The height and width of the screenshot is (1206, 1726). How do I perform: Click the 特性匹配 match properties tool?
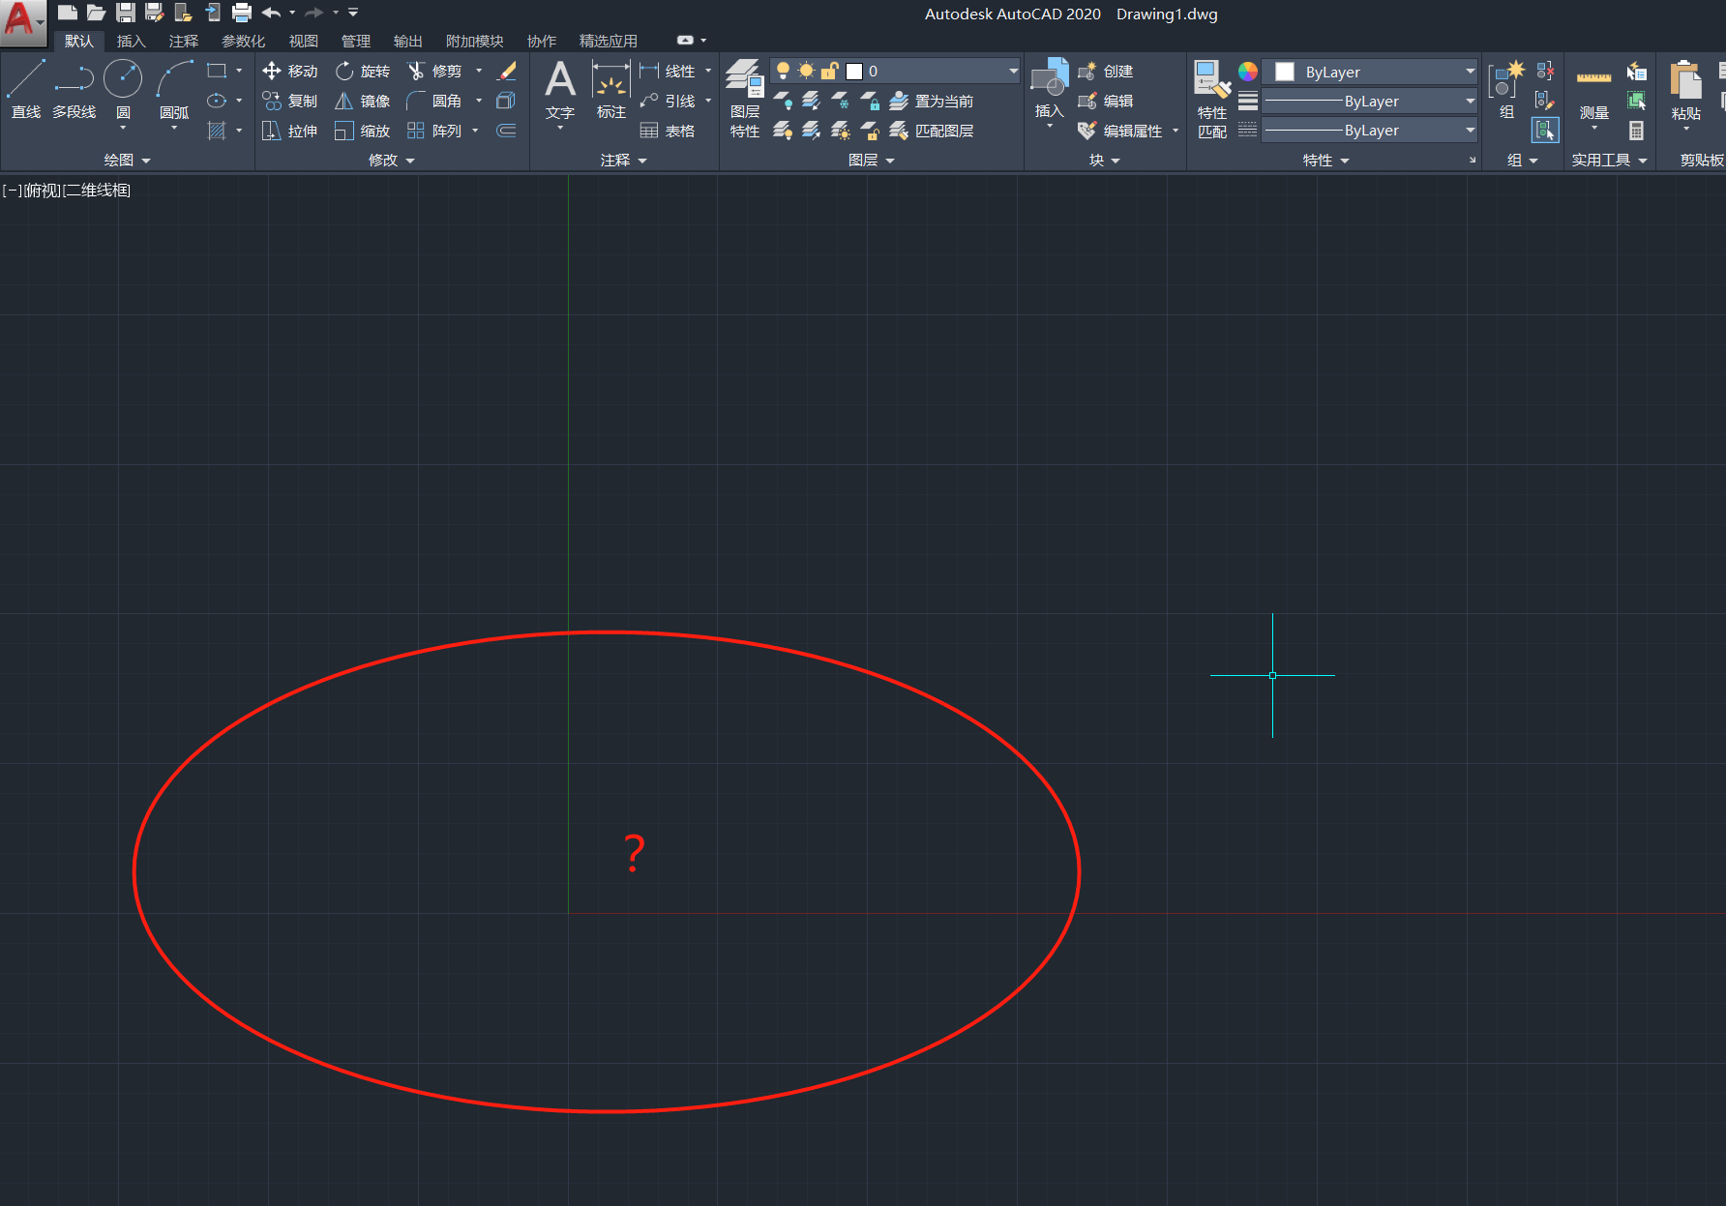click(x=1212, y=99)
